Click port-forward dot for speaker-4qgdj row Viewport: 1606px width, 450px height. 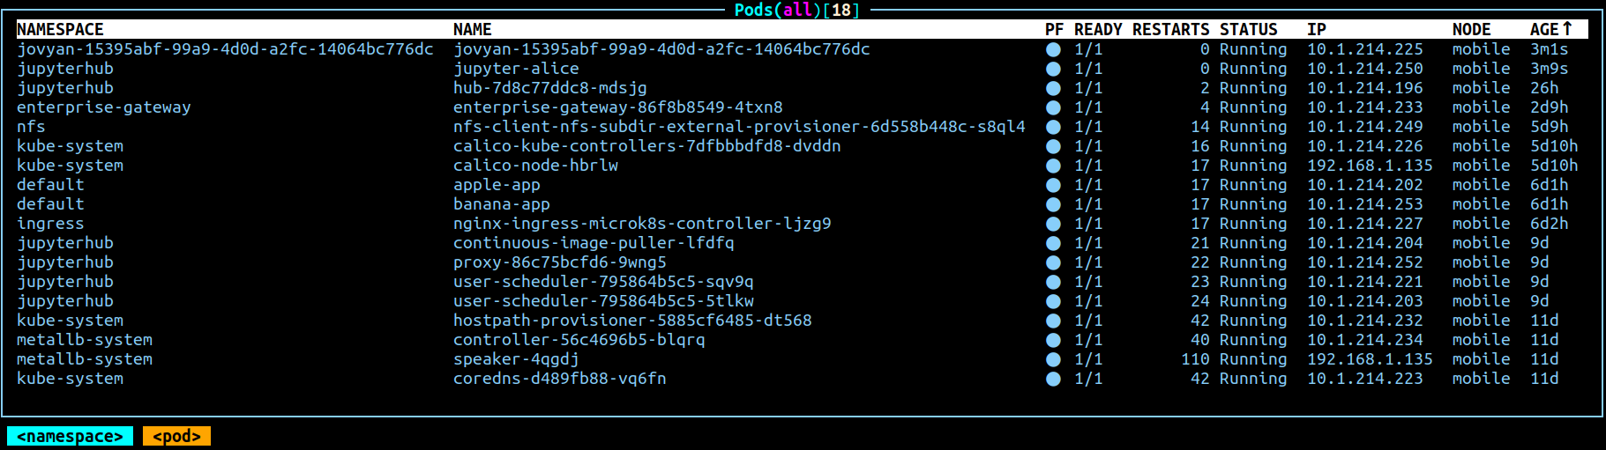click(x=1053, y=359)
